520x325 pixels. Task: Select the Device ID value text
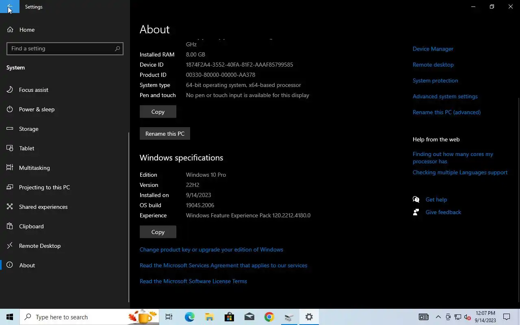click(239, 65)
